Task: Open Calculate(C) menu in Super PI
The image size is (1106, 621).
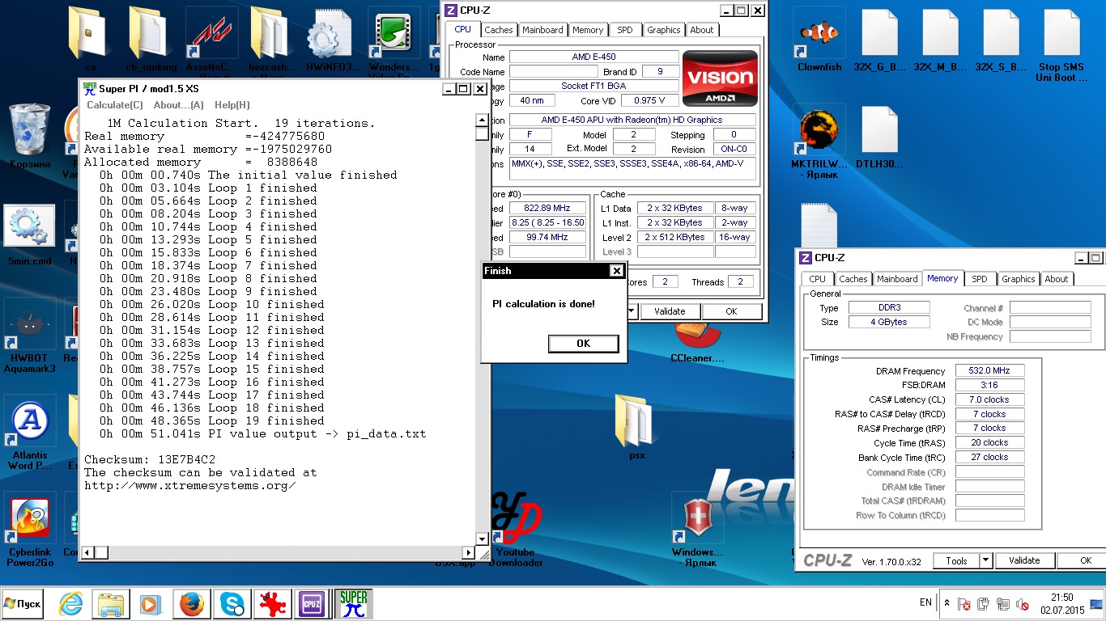Action: point(115,105)
